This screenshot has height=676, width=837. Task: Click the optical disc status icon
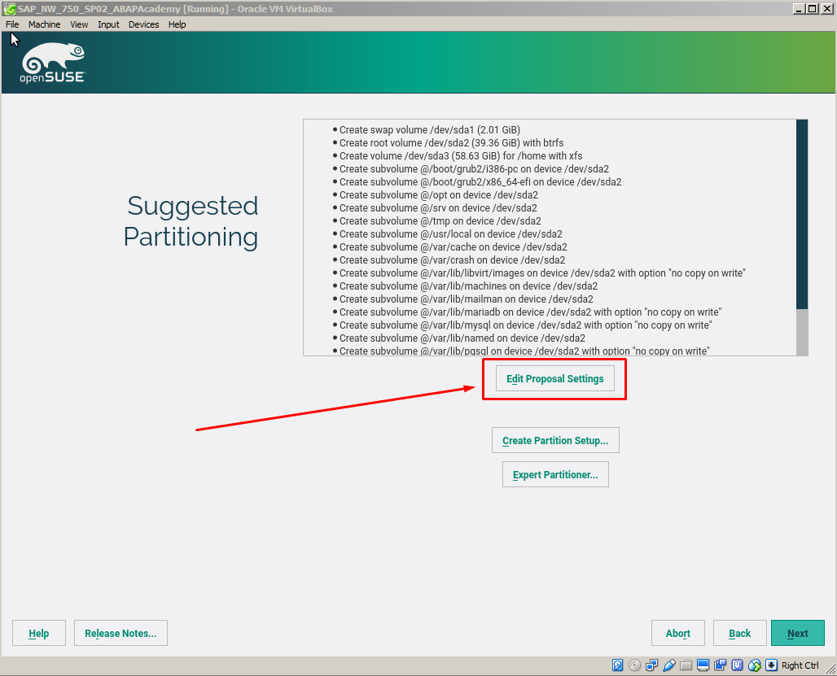635,665
